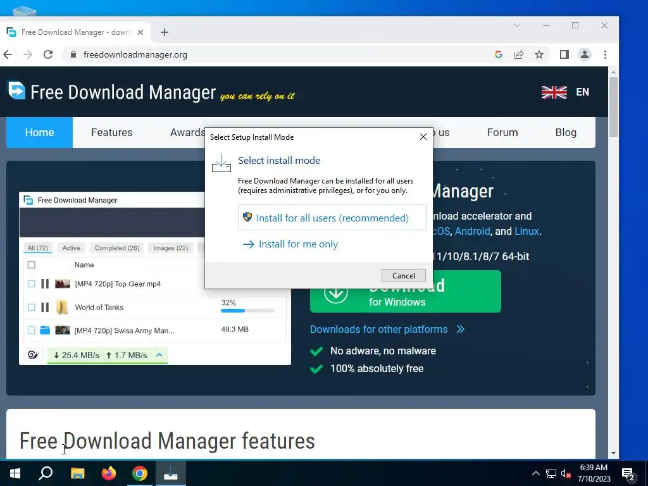Cancel the setup install mode dialog
Viewport: 648px width, 486px height.
[403, 276]
